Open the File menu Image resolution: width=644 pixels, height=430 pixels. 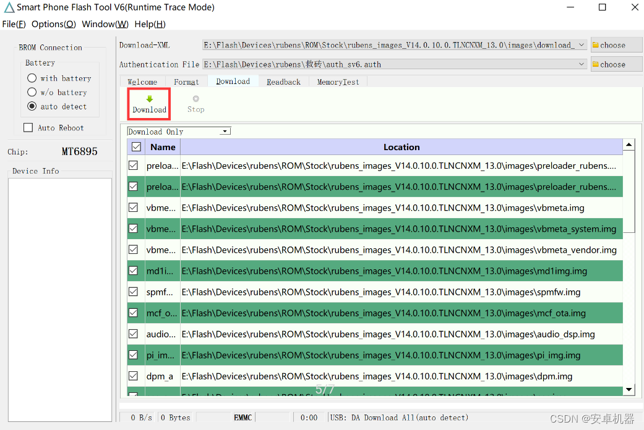tap(14, 24)
